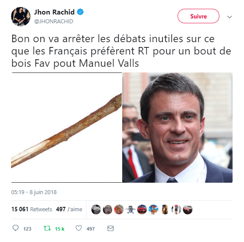
Task: Click the blue verified badge
Action: coord(80,12)
